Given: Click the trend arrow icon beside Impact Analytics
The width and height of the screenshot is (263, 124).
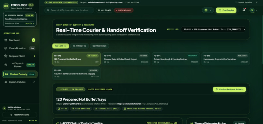Looking at the screenshot, I should [x=34, y=82].
